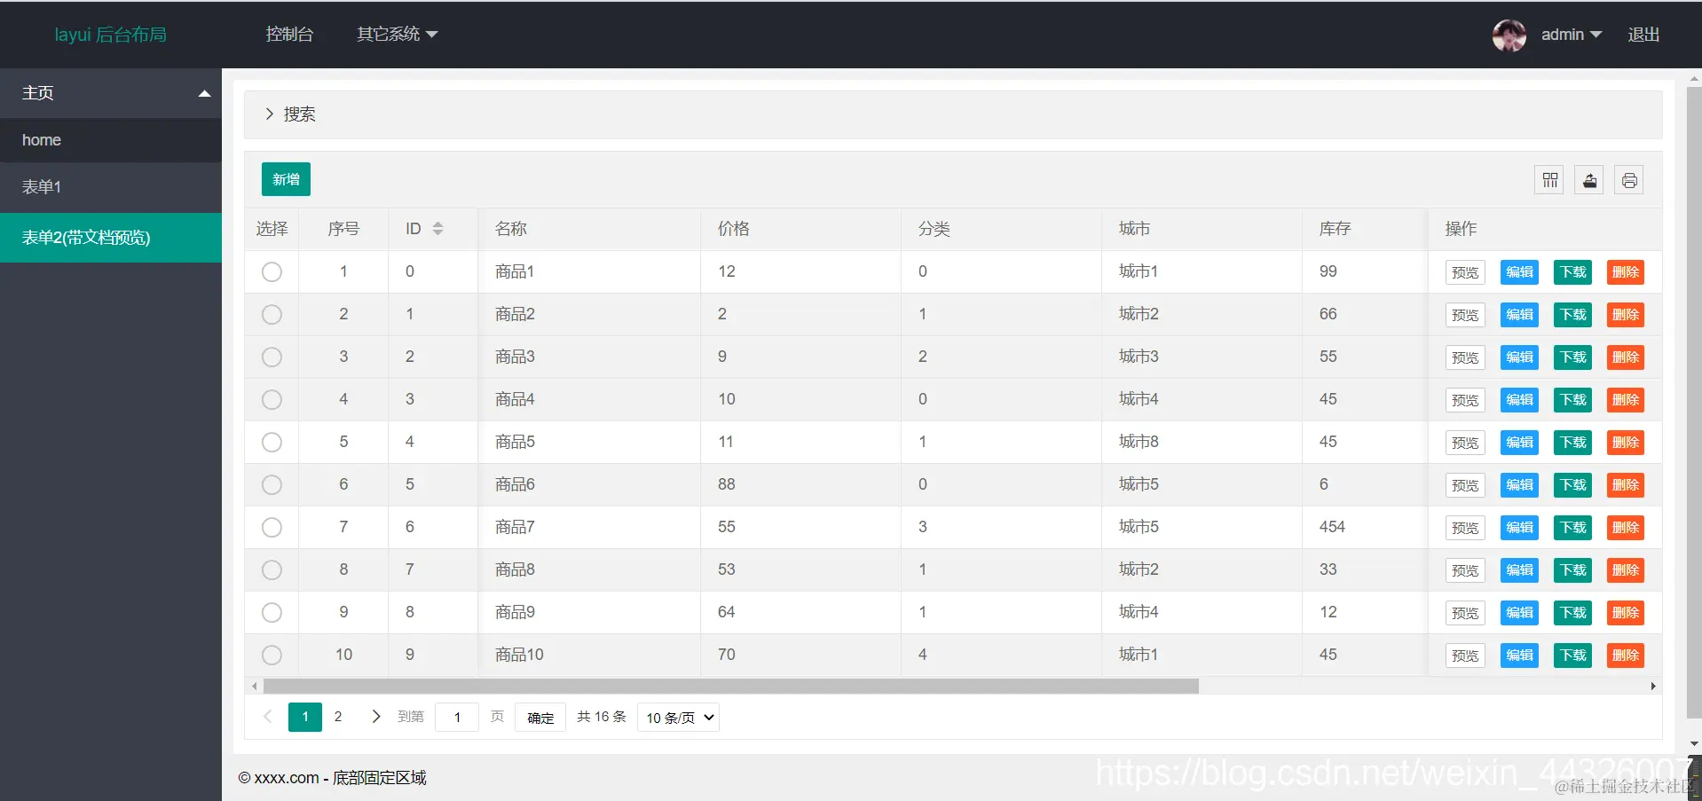Screen dimensions: 1702x801
Task: Click 预览 for 商品10 row
Action: click(1465, 656)
